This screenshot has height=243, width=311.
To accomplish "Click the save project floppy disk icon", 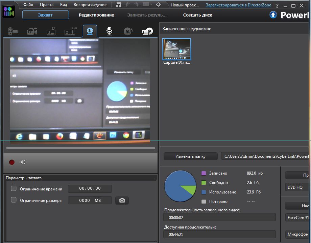I will click(118, 5).
